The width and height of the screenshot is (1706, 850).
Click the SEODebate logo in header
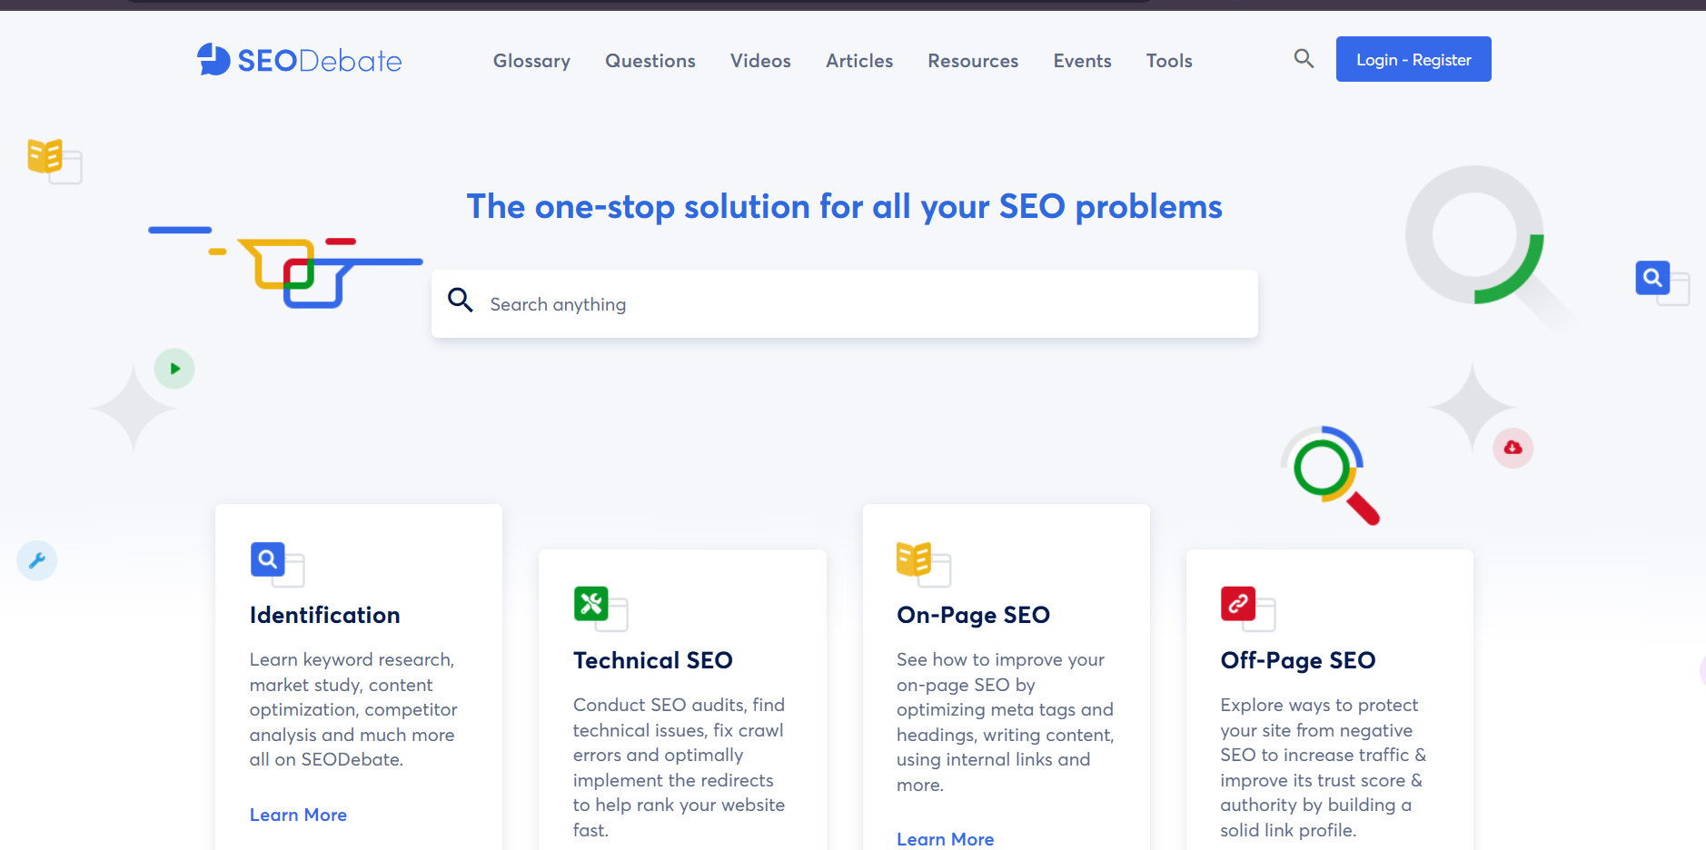coord(299,60)
